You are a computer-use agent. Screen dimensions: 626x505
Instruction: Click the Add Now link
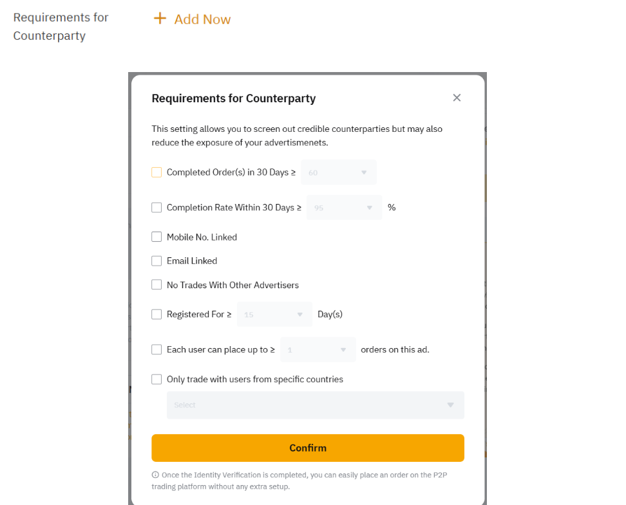click(x=202, y=19)
